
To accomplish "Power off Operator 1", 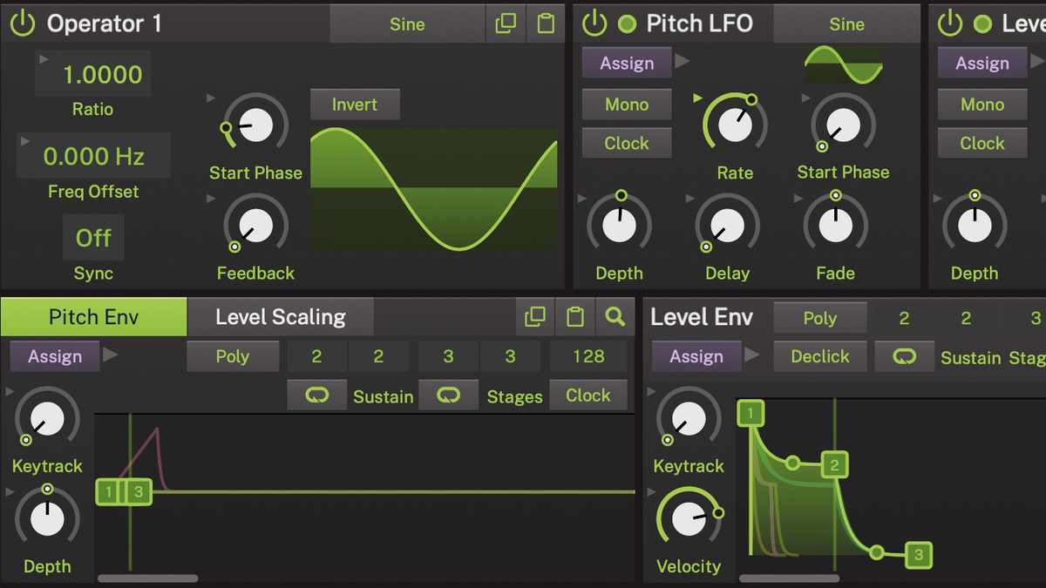I will [x=22, y=24].
